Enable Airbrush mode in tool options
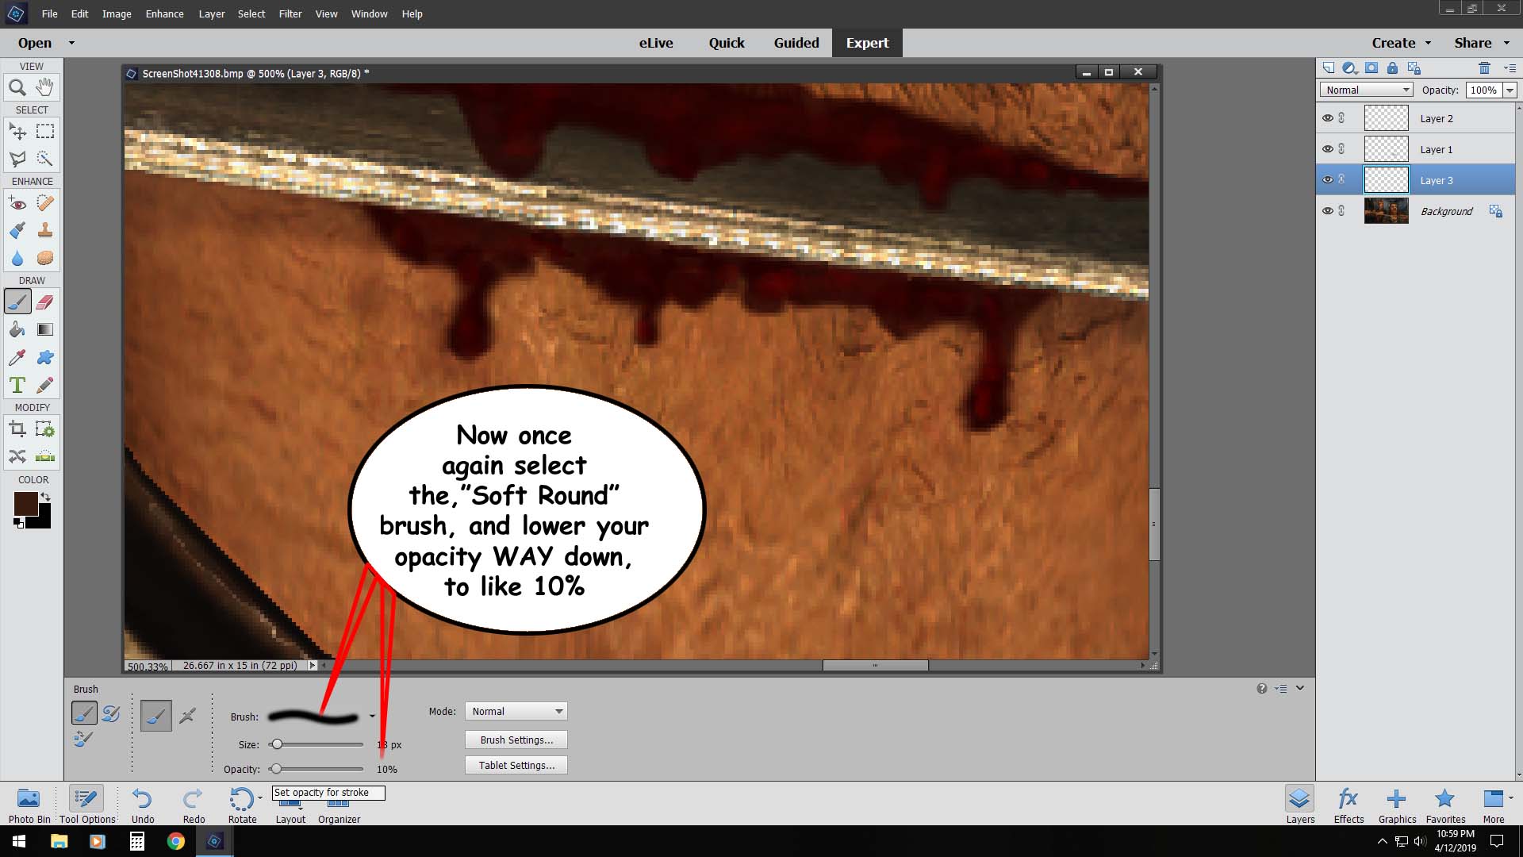The image size is (1523, 857). (x=188, y=716)
